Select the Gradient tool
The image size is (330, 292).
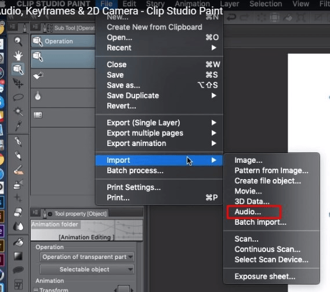[x=18, y=256]
